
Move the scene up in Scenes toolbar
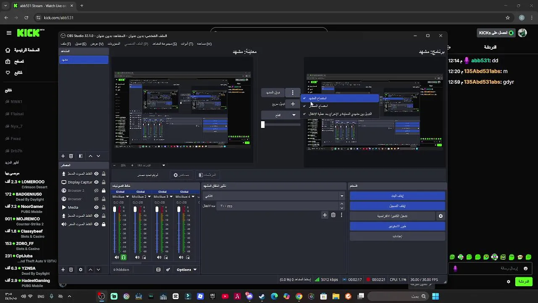click(x=90, y=156)
